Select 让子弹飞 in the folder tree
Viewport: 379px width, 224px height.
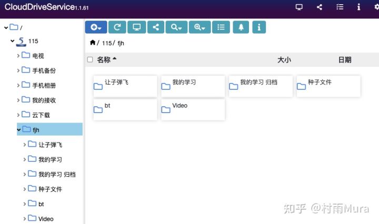pyautogui.click(x=51, y=145)
